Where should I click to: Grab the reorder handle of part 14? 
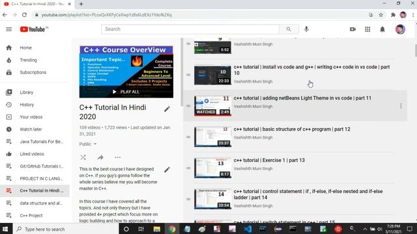[188, 199]
